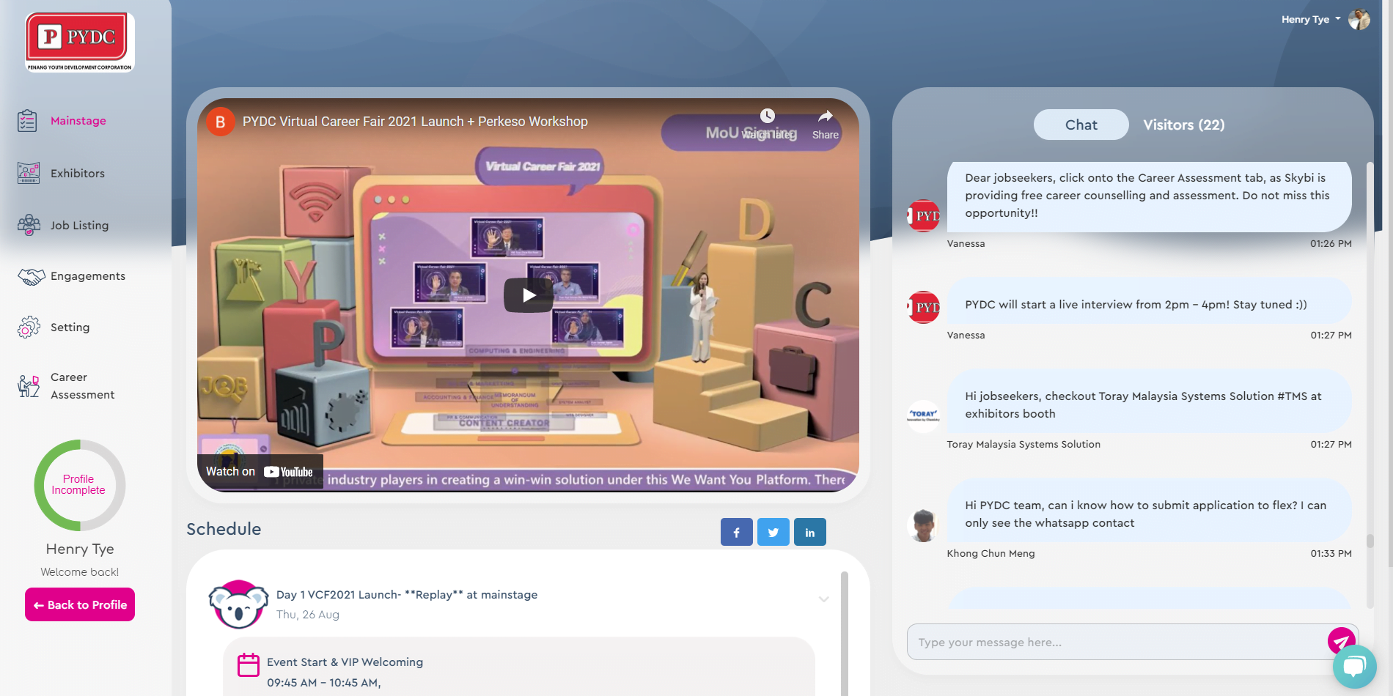Click the Henry Tye name under profile ring

point(80,549)
